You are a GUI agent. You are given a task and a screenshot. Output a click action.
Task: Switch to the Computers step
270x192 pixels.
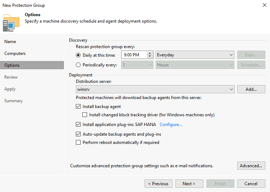click(15, 53)
